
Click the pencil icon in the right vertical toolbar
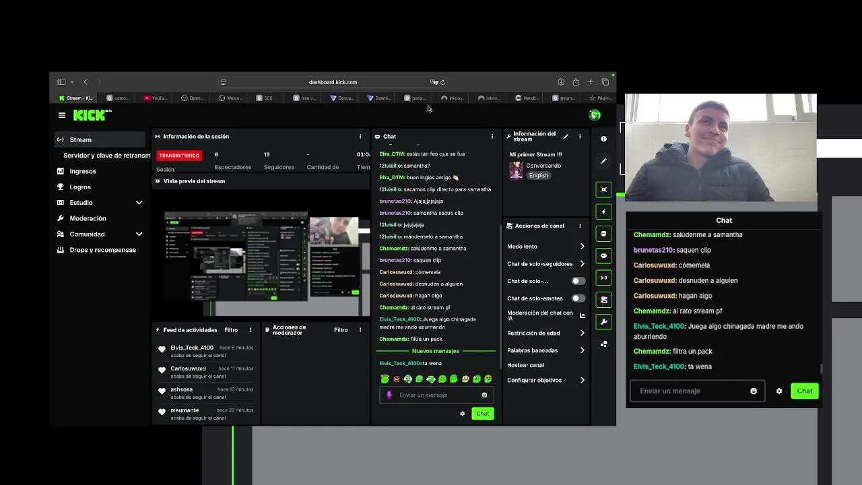click(603, 161)
